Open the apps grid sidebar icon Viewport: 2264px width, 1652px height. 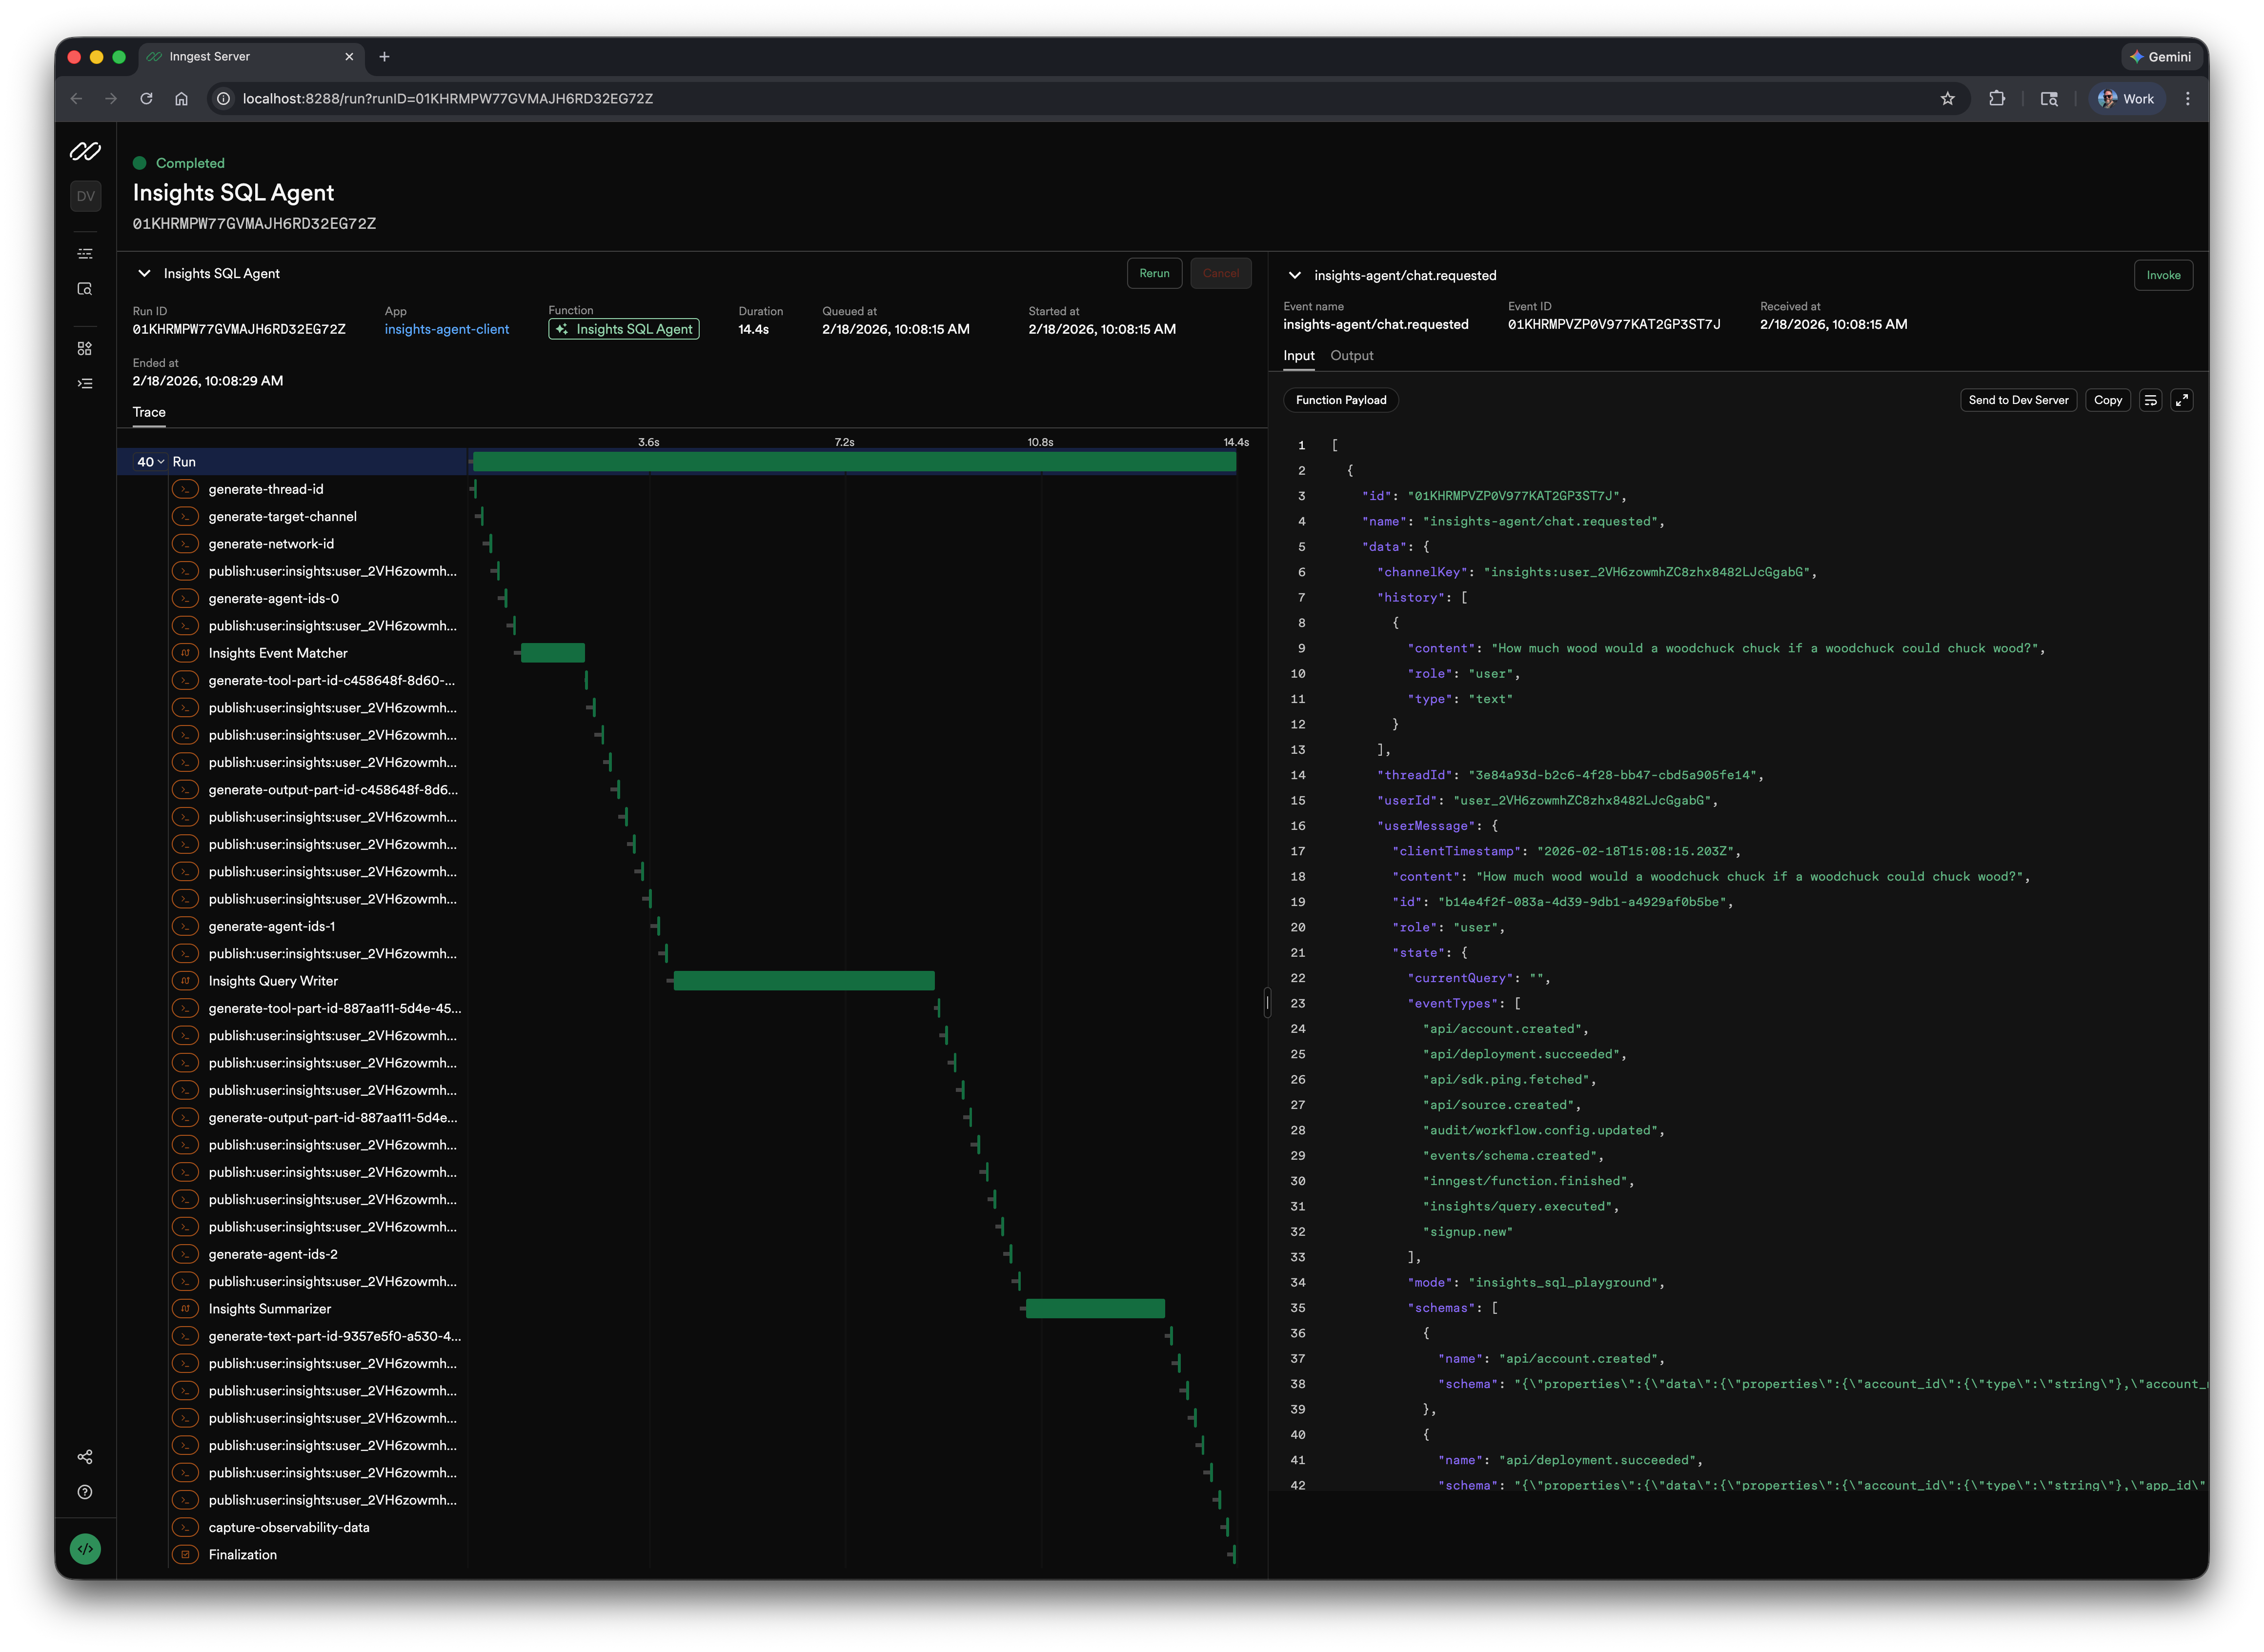tap(85, 348)
